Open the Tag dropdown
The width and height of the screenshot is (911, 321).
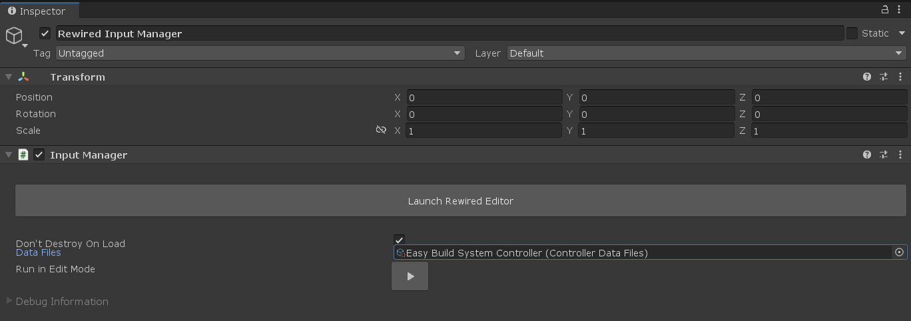[260, 53]
